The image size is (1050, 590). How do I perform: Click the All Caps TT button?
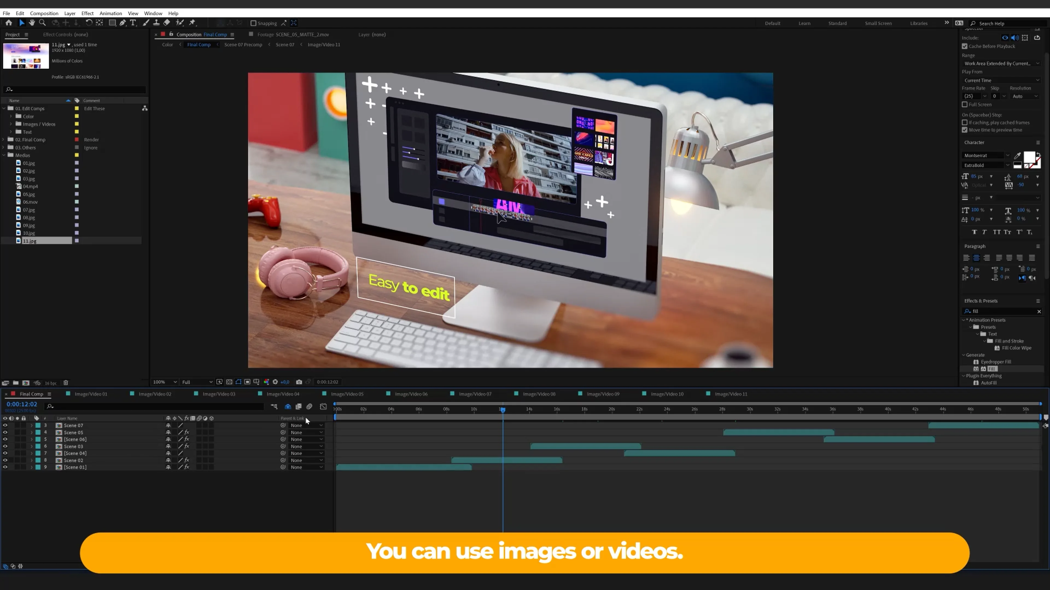997,232
